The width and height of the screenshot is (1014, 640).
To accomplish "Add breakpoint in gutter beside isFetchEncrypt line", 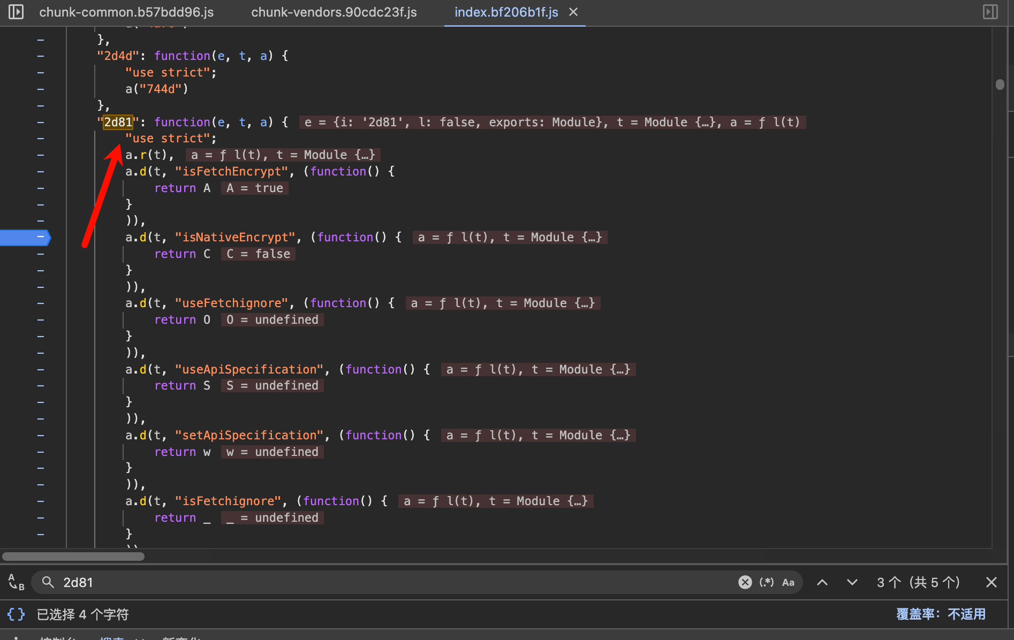I will point(41,172).
